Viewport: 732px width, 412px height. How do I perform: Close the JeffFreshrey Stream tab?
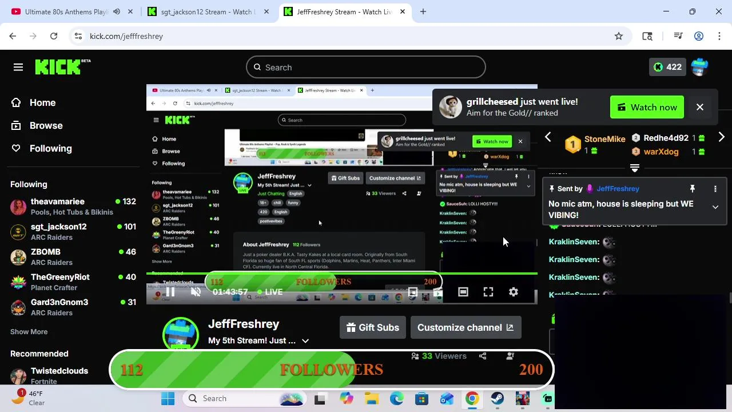pyautogui.click(x=403, y=11)
